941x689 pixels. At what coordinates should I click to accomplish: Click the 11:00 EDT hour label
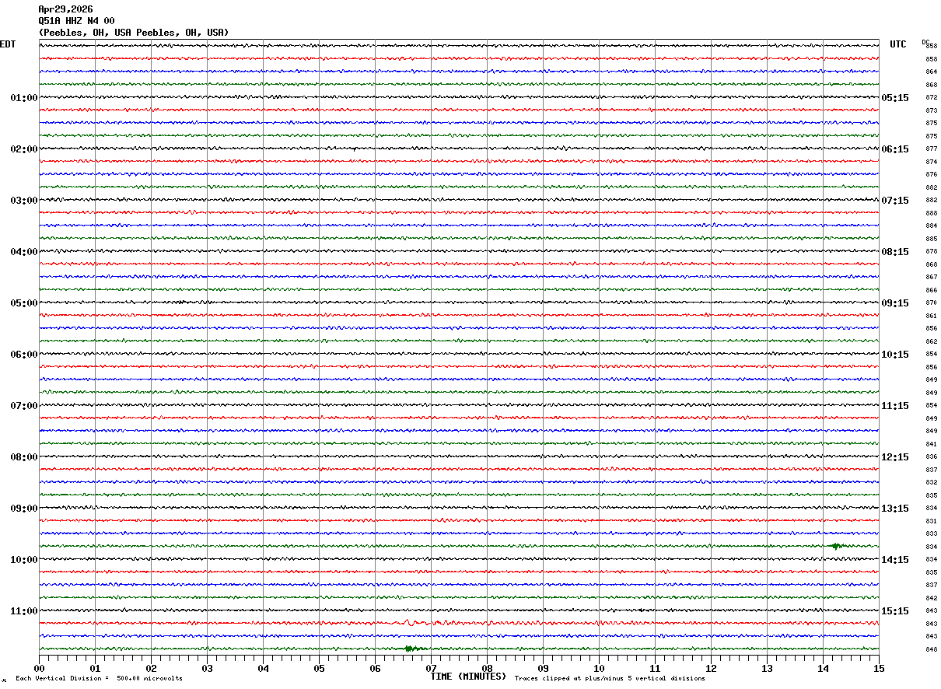[23, 611]
